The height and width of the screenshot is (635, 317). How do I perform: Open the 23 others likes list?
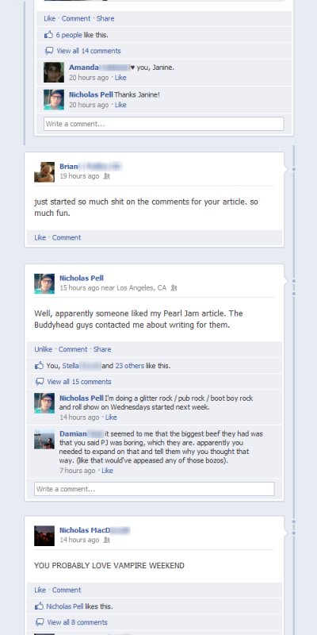(129, 366)
